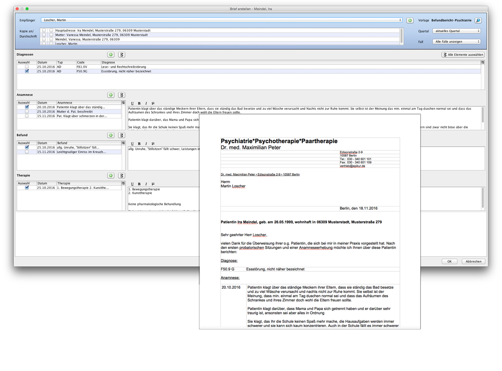Apply bold in the Befund text editor
Screen dimensions: 502x371
point(139,144)
